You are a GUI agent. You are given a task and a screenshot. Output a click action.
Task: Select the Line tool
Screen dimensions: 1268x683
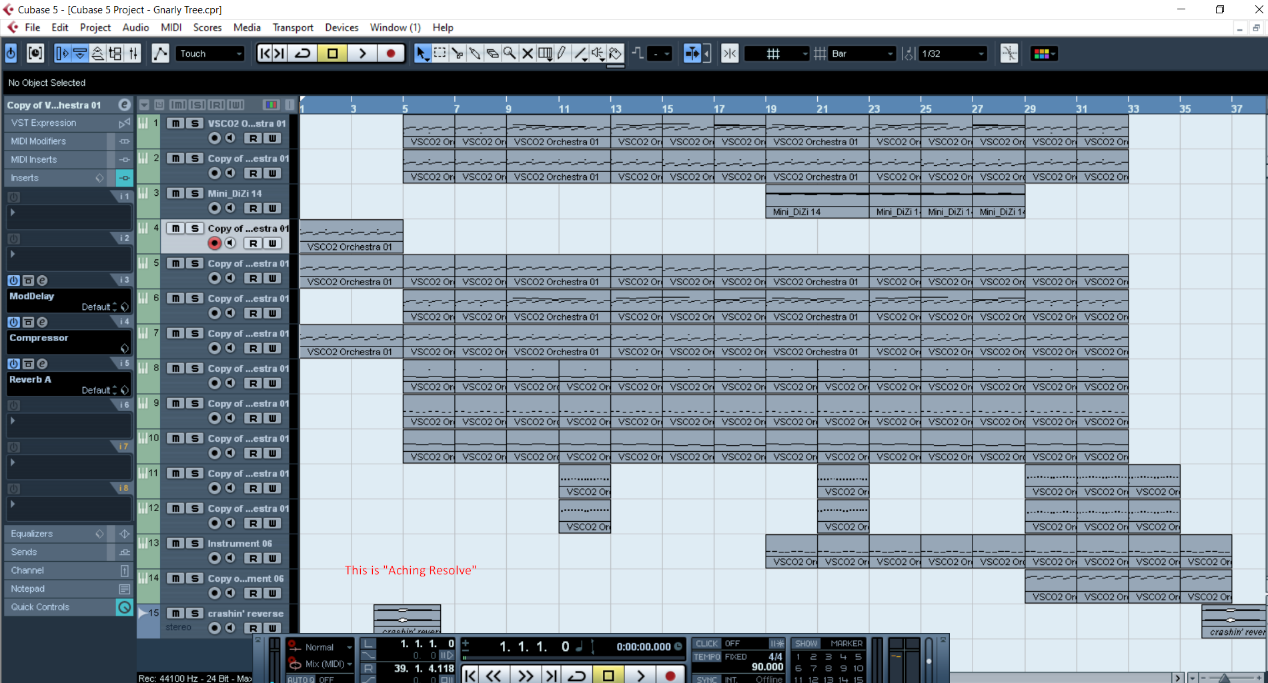click(580, 53)
